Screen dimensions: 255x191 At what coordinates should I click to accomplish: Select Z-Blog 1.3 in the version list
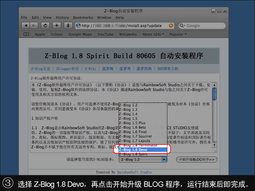[x=143, y=110]
